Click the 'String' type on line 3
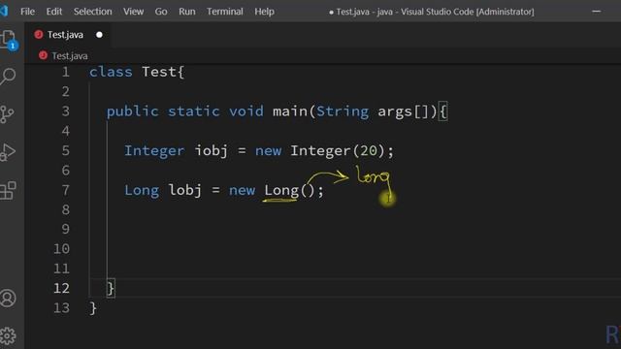This screenshot has height=349, width=621. point(343,112)
